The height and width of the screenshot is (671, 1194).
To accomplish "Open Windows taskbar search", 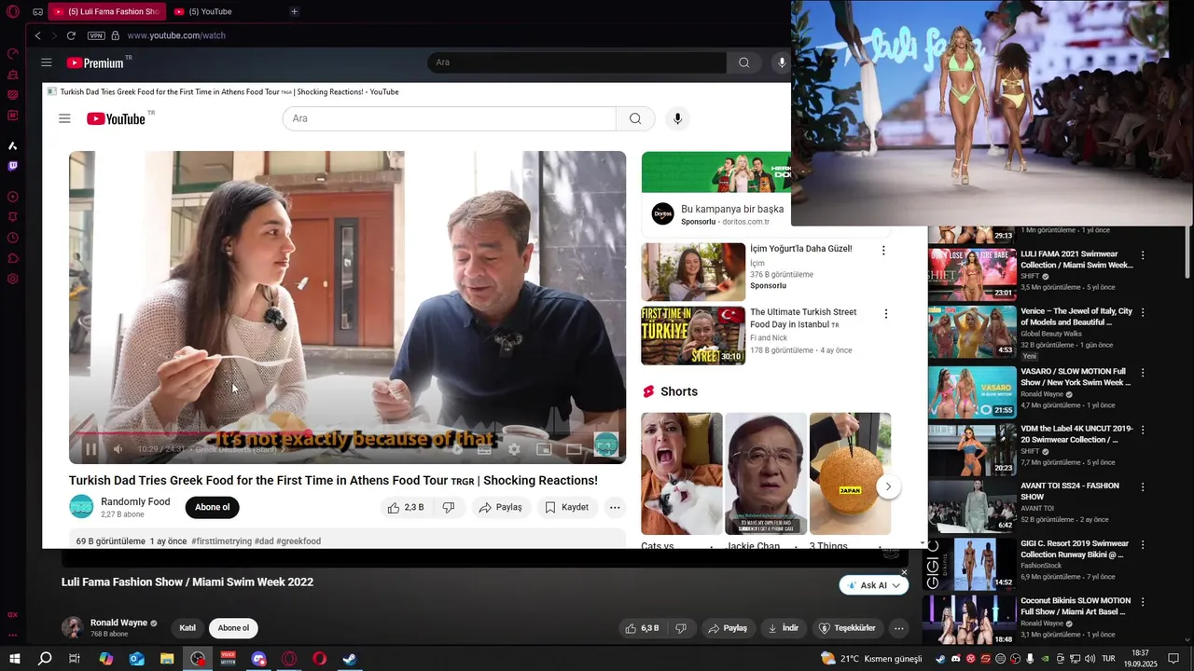I will coord(44,659).
